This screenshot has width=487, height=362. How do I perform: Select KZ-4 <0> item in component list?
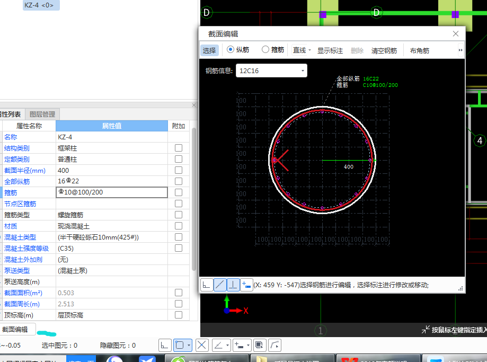41,5
